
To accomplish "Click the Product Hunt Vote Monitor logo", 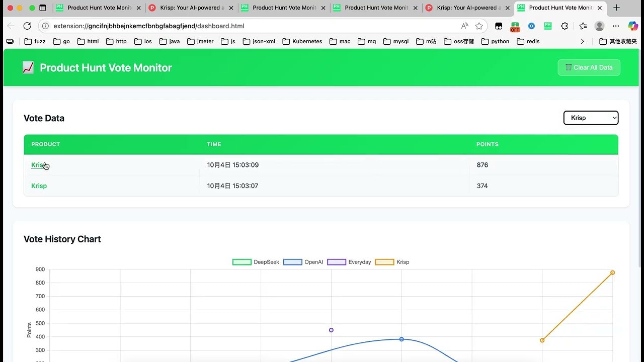I will [x=29, y=67].
